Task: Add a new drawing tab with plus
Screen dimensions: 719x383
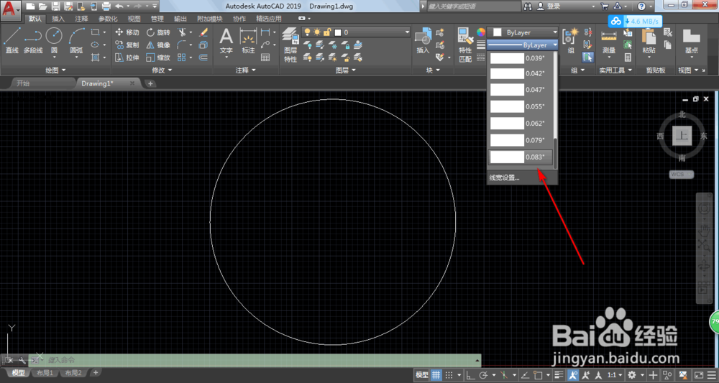Action: coord(150,83)
